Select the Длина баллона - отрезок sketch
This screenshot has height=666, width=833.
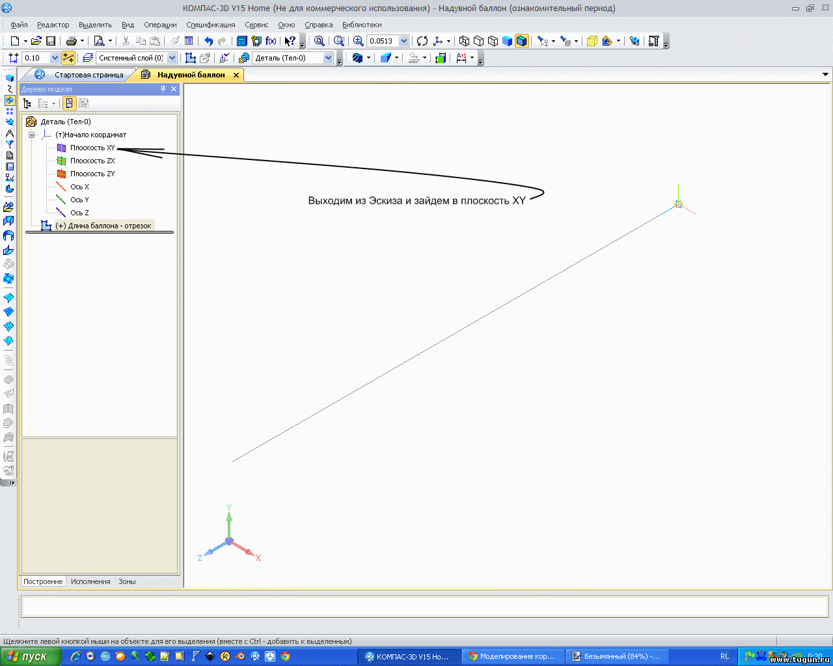(x=103, y=226)
